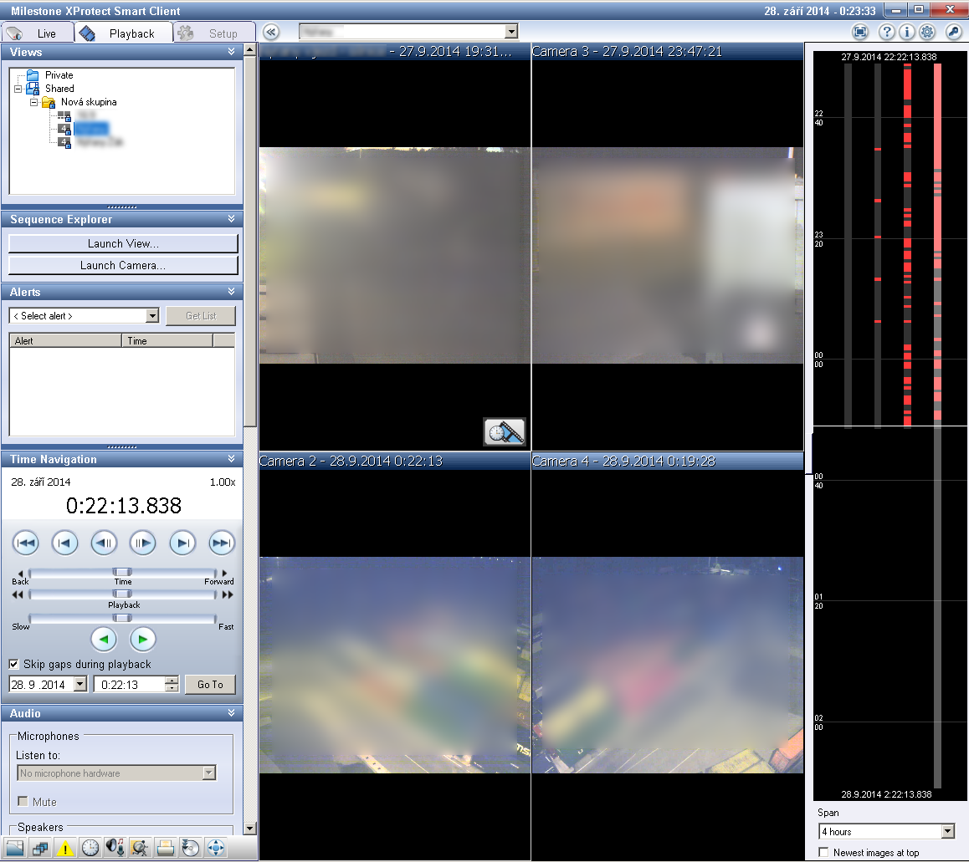This screenshot has height=862, width=969.
Task: Adjust the Playback direction slider handle
Action: pos(122,594)
